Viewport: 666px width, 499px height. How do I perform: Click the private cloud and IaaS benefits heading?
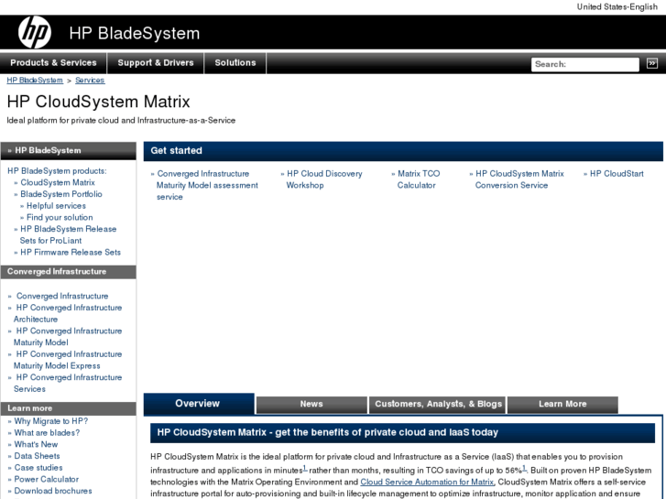coord(402,433)
